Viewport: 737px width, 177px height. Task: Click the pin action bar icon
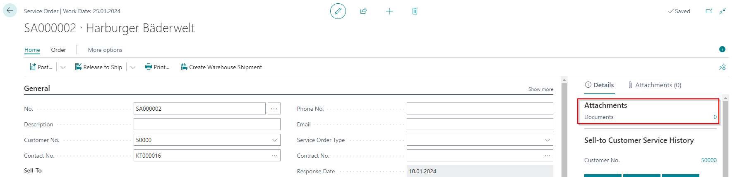point(722,67)
